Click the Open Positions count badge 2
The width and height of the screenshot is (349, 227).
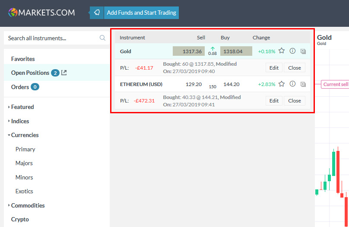pos(55,73)
